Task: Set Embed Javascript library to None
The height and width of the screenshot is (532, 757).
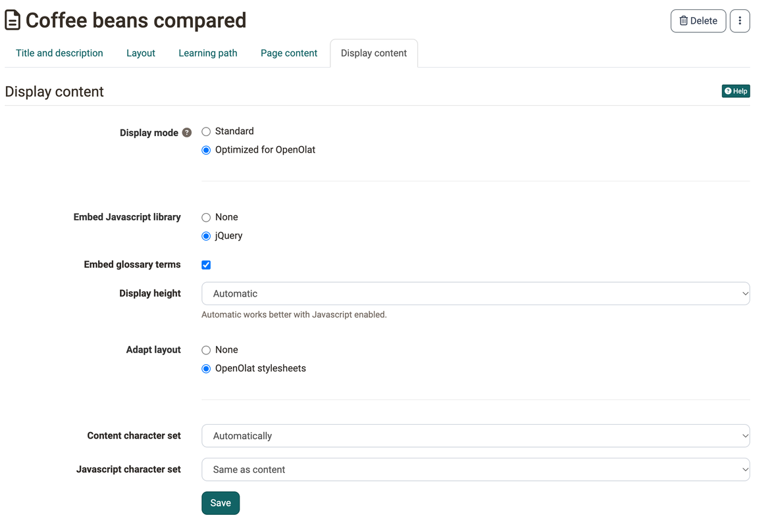Action: point(206,218)
